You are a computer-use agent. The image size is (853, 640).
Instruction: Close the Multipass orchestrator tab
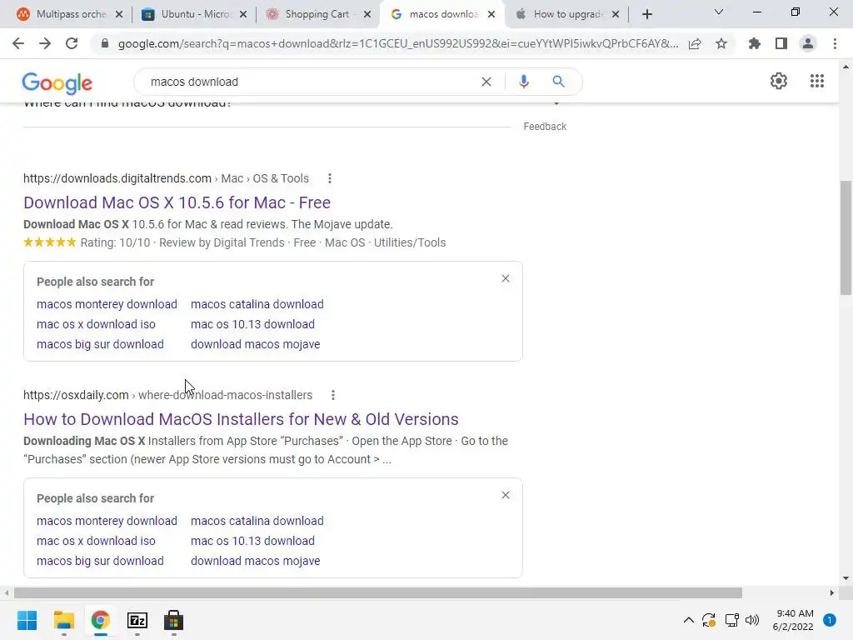pyautogui.click(x=119, y=14)
